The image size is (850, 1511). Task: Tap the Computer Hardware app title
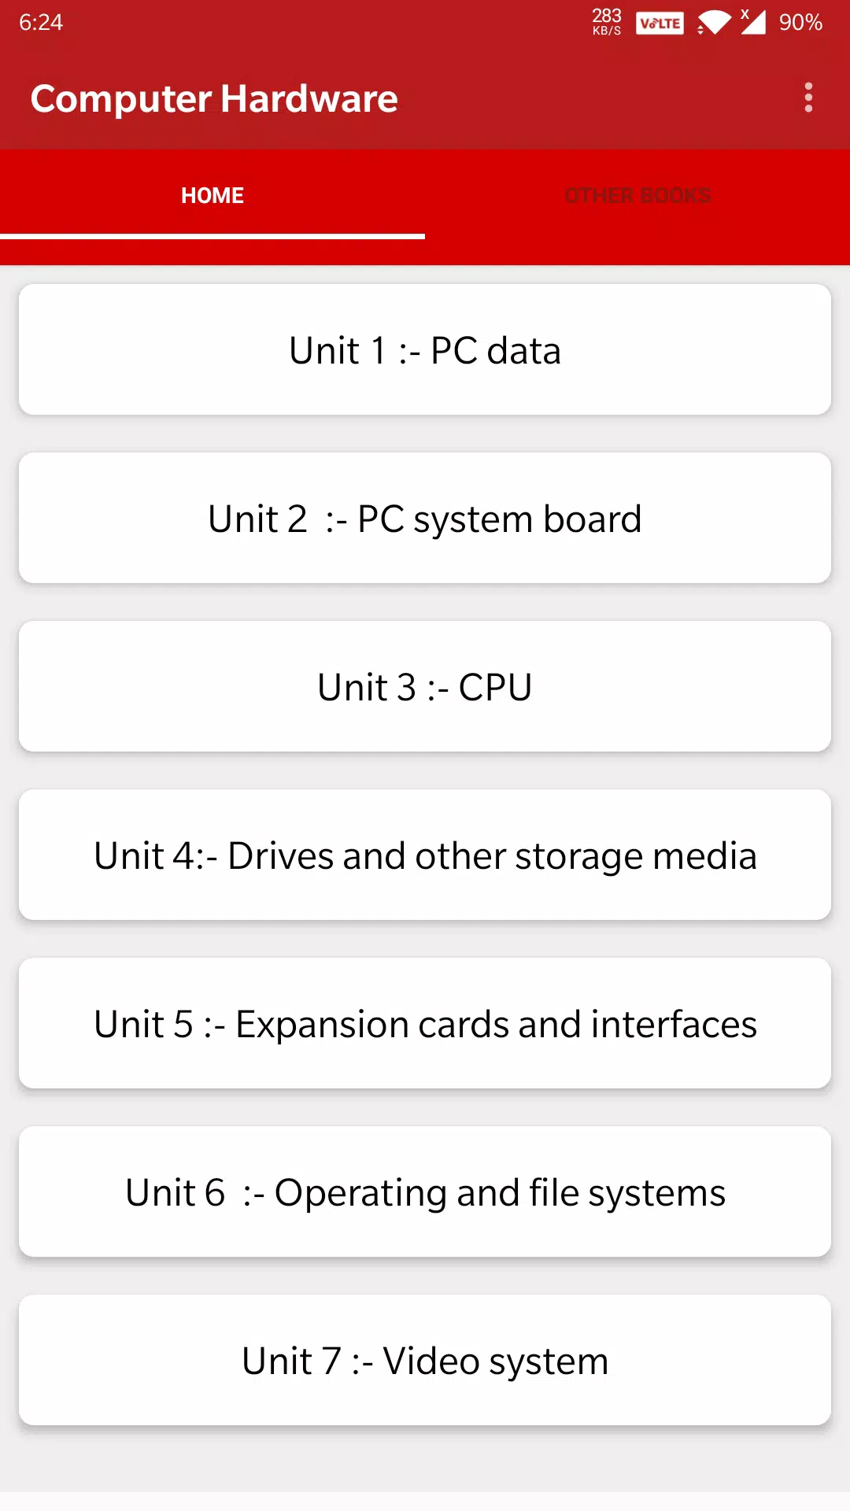click(214, 99)
